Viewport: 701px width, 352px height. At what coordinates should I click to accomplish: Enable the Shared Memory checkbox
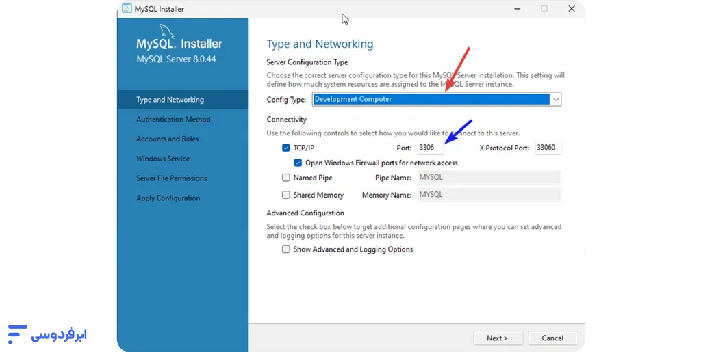[x=286, y=195]
